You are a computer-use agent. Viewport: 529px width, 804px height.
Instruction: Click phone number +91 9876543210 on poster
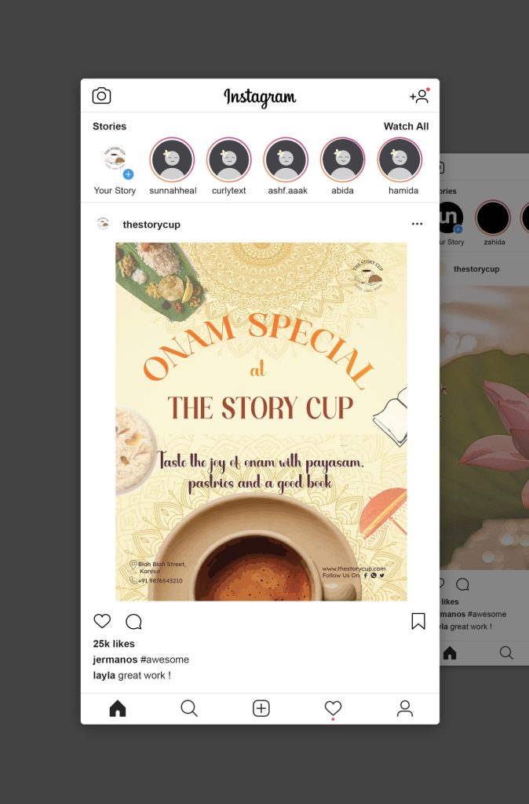160,581
